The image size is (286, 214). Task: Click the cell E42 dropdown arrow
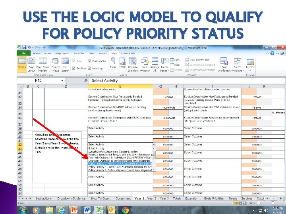[x=154, y=145]
